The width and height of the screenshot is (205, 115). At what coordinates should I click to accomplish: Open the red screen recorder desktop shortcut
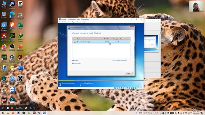click(4, 101)
